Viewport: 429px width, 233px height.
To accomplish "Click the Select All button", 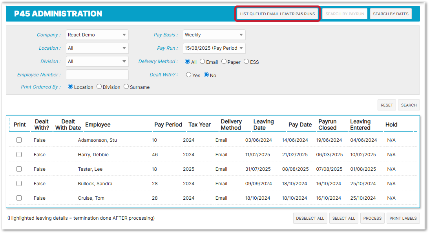I will pos(343,218).
